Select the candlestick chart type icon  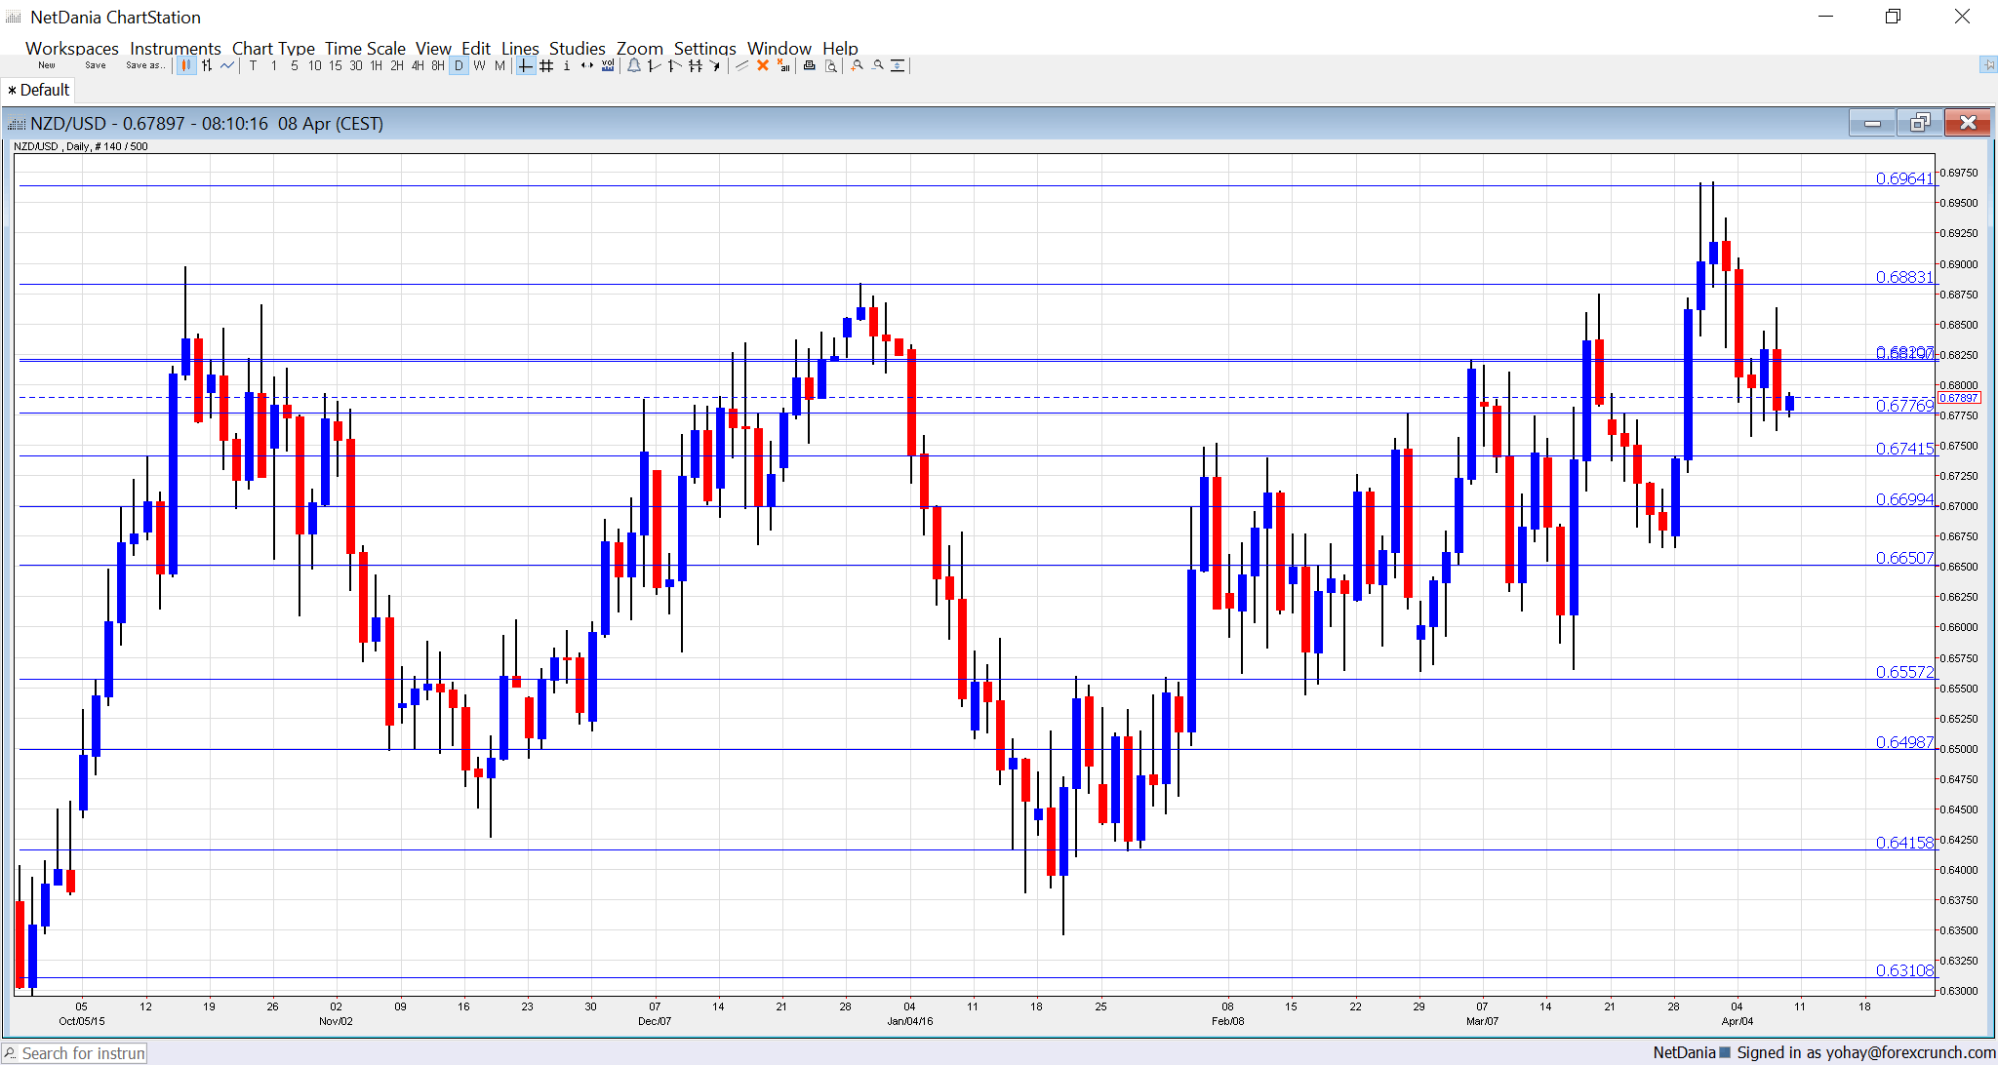tap(186, 65)
